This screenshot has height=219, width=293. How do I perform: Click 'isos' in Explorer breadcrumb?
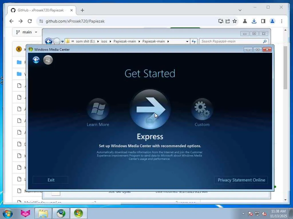coord(104,41)
